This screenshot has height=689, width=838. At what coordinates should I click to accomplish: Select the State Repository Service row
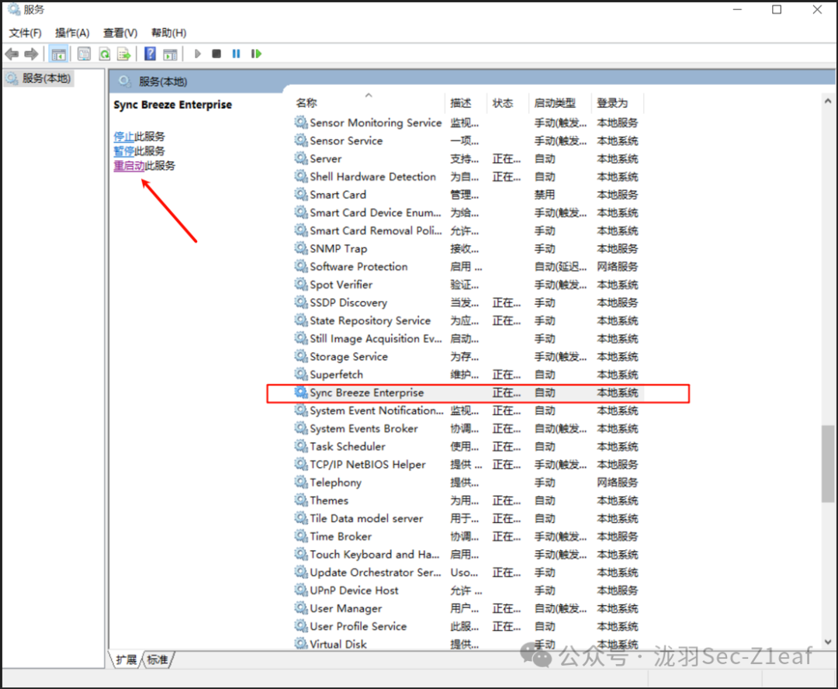tap(468, 320)
